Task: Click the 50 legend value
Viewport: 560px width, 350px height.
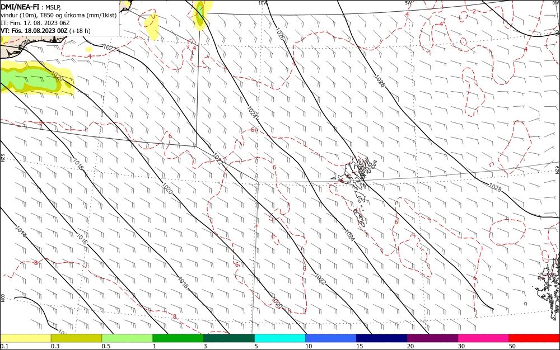Action: tap(512, 346)
